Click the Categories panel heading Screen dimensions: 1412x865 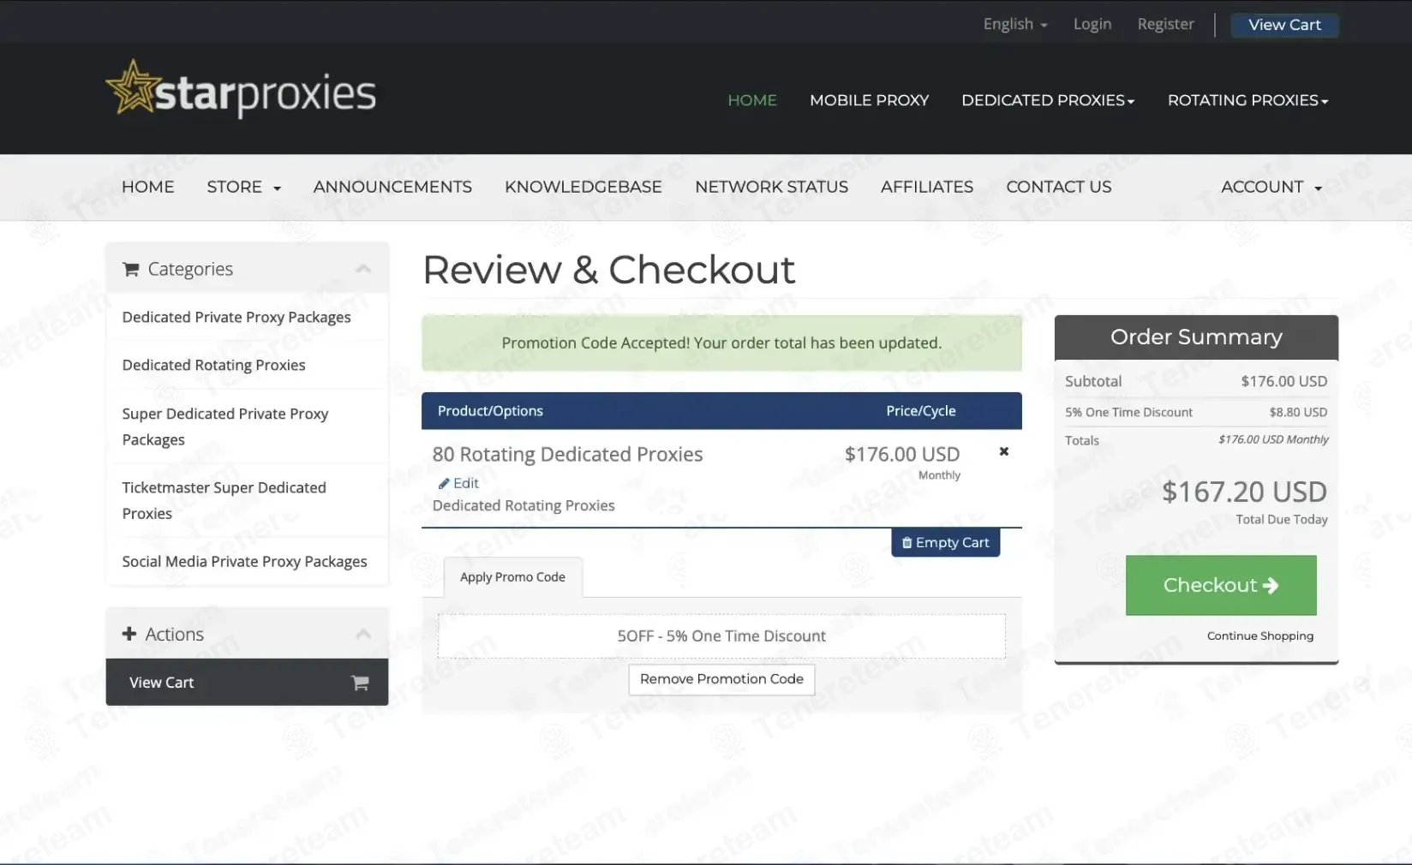190,269
